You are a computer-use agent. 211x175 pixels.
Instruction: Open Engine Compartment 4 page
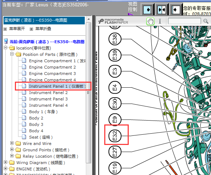pyautogui.click(x=52, y=80)
